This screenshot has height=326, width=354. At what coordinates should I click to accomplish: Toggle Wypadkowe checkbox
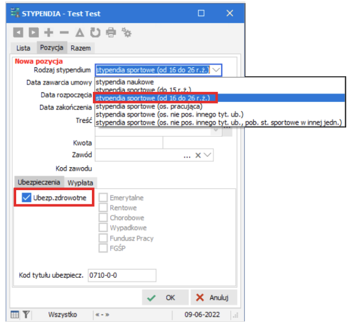103,227
